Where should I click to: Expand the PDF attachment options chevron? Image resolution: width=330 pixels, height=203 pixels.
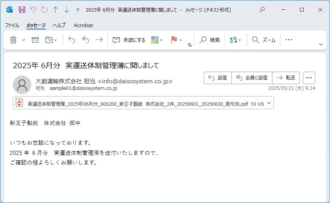tap(269, 103)
